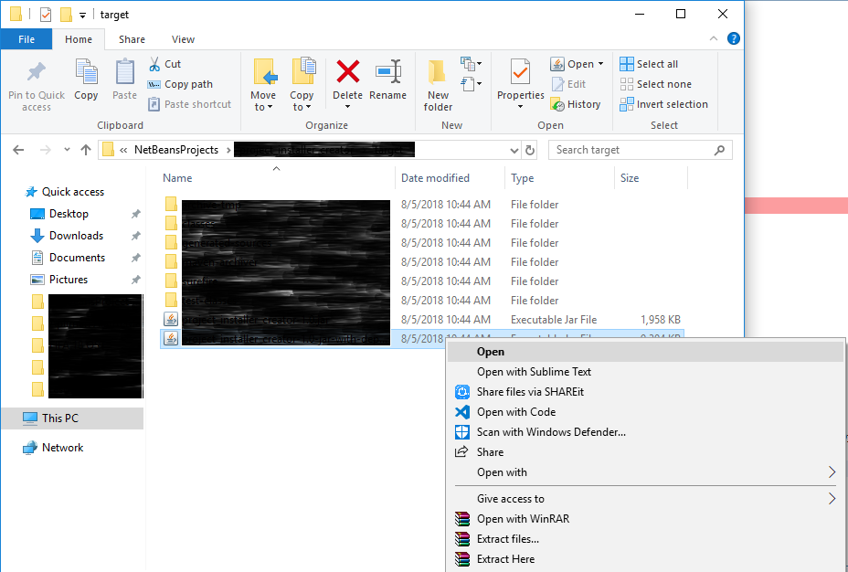Open the Move to menu
Viewport: 848px width, 572px height.
coord(263,85)
